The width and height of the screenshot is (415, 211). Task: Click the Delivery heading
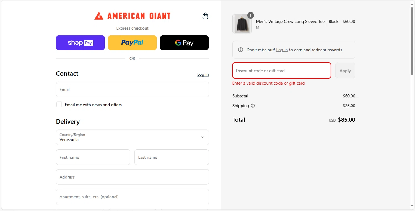click(x=68, y=122)
